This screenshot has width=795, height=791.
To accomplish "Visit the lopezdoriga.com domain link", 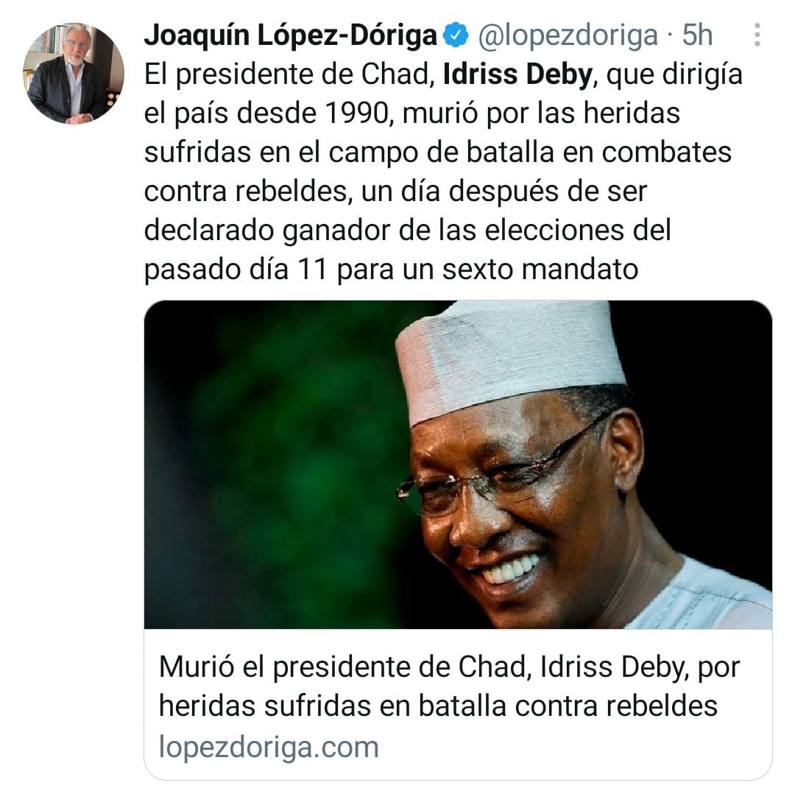I will 269,747.
